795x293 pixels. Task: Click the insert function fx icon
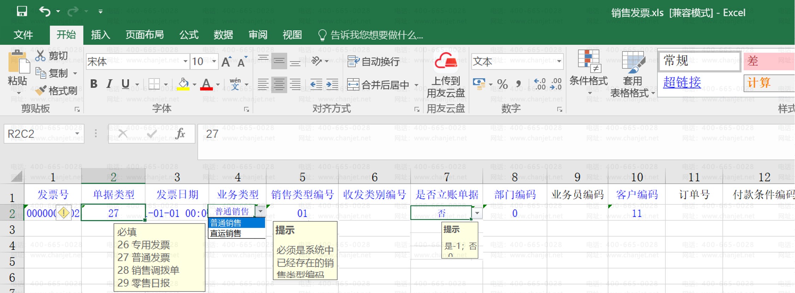tap(180, 134)
